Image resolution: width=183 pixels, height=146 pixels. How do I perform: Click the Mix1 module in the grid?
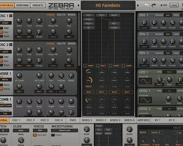[114, 23]
